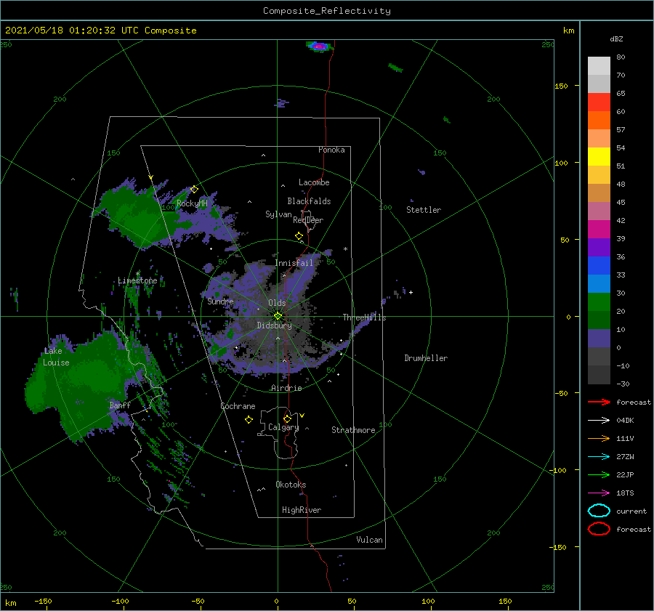Click the Olds label

coord(277,303)
